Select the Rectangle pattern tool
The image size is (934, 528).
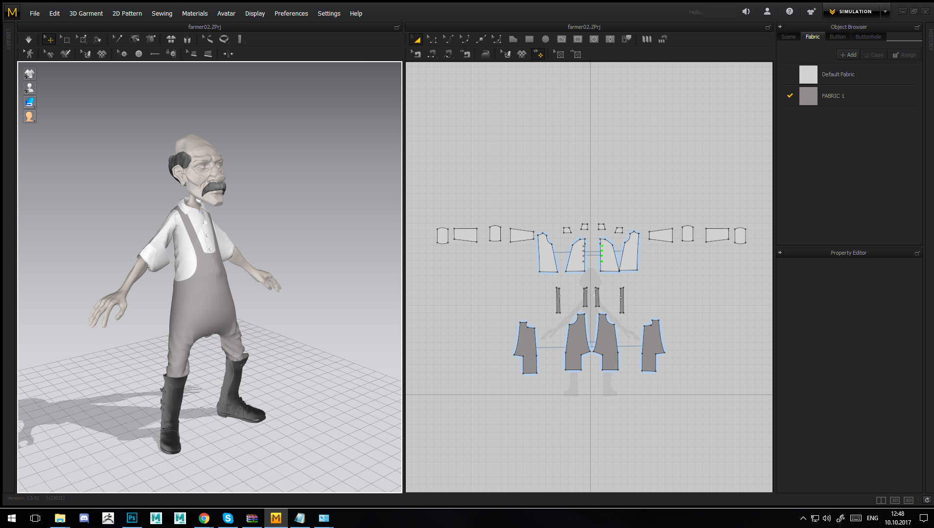pos(529,39)
